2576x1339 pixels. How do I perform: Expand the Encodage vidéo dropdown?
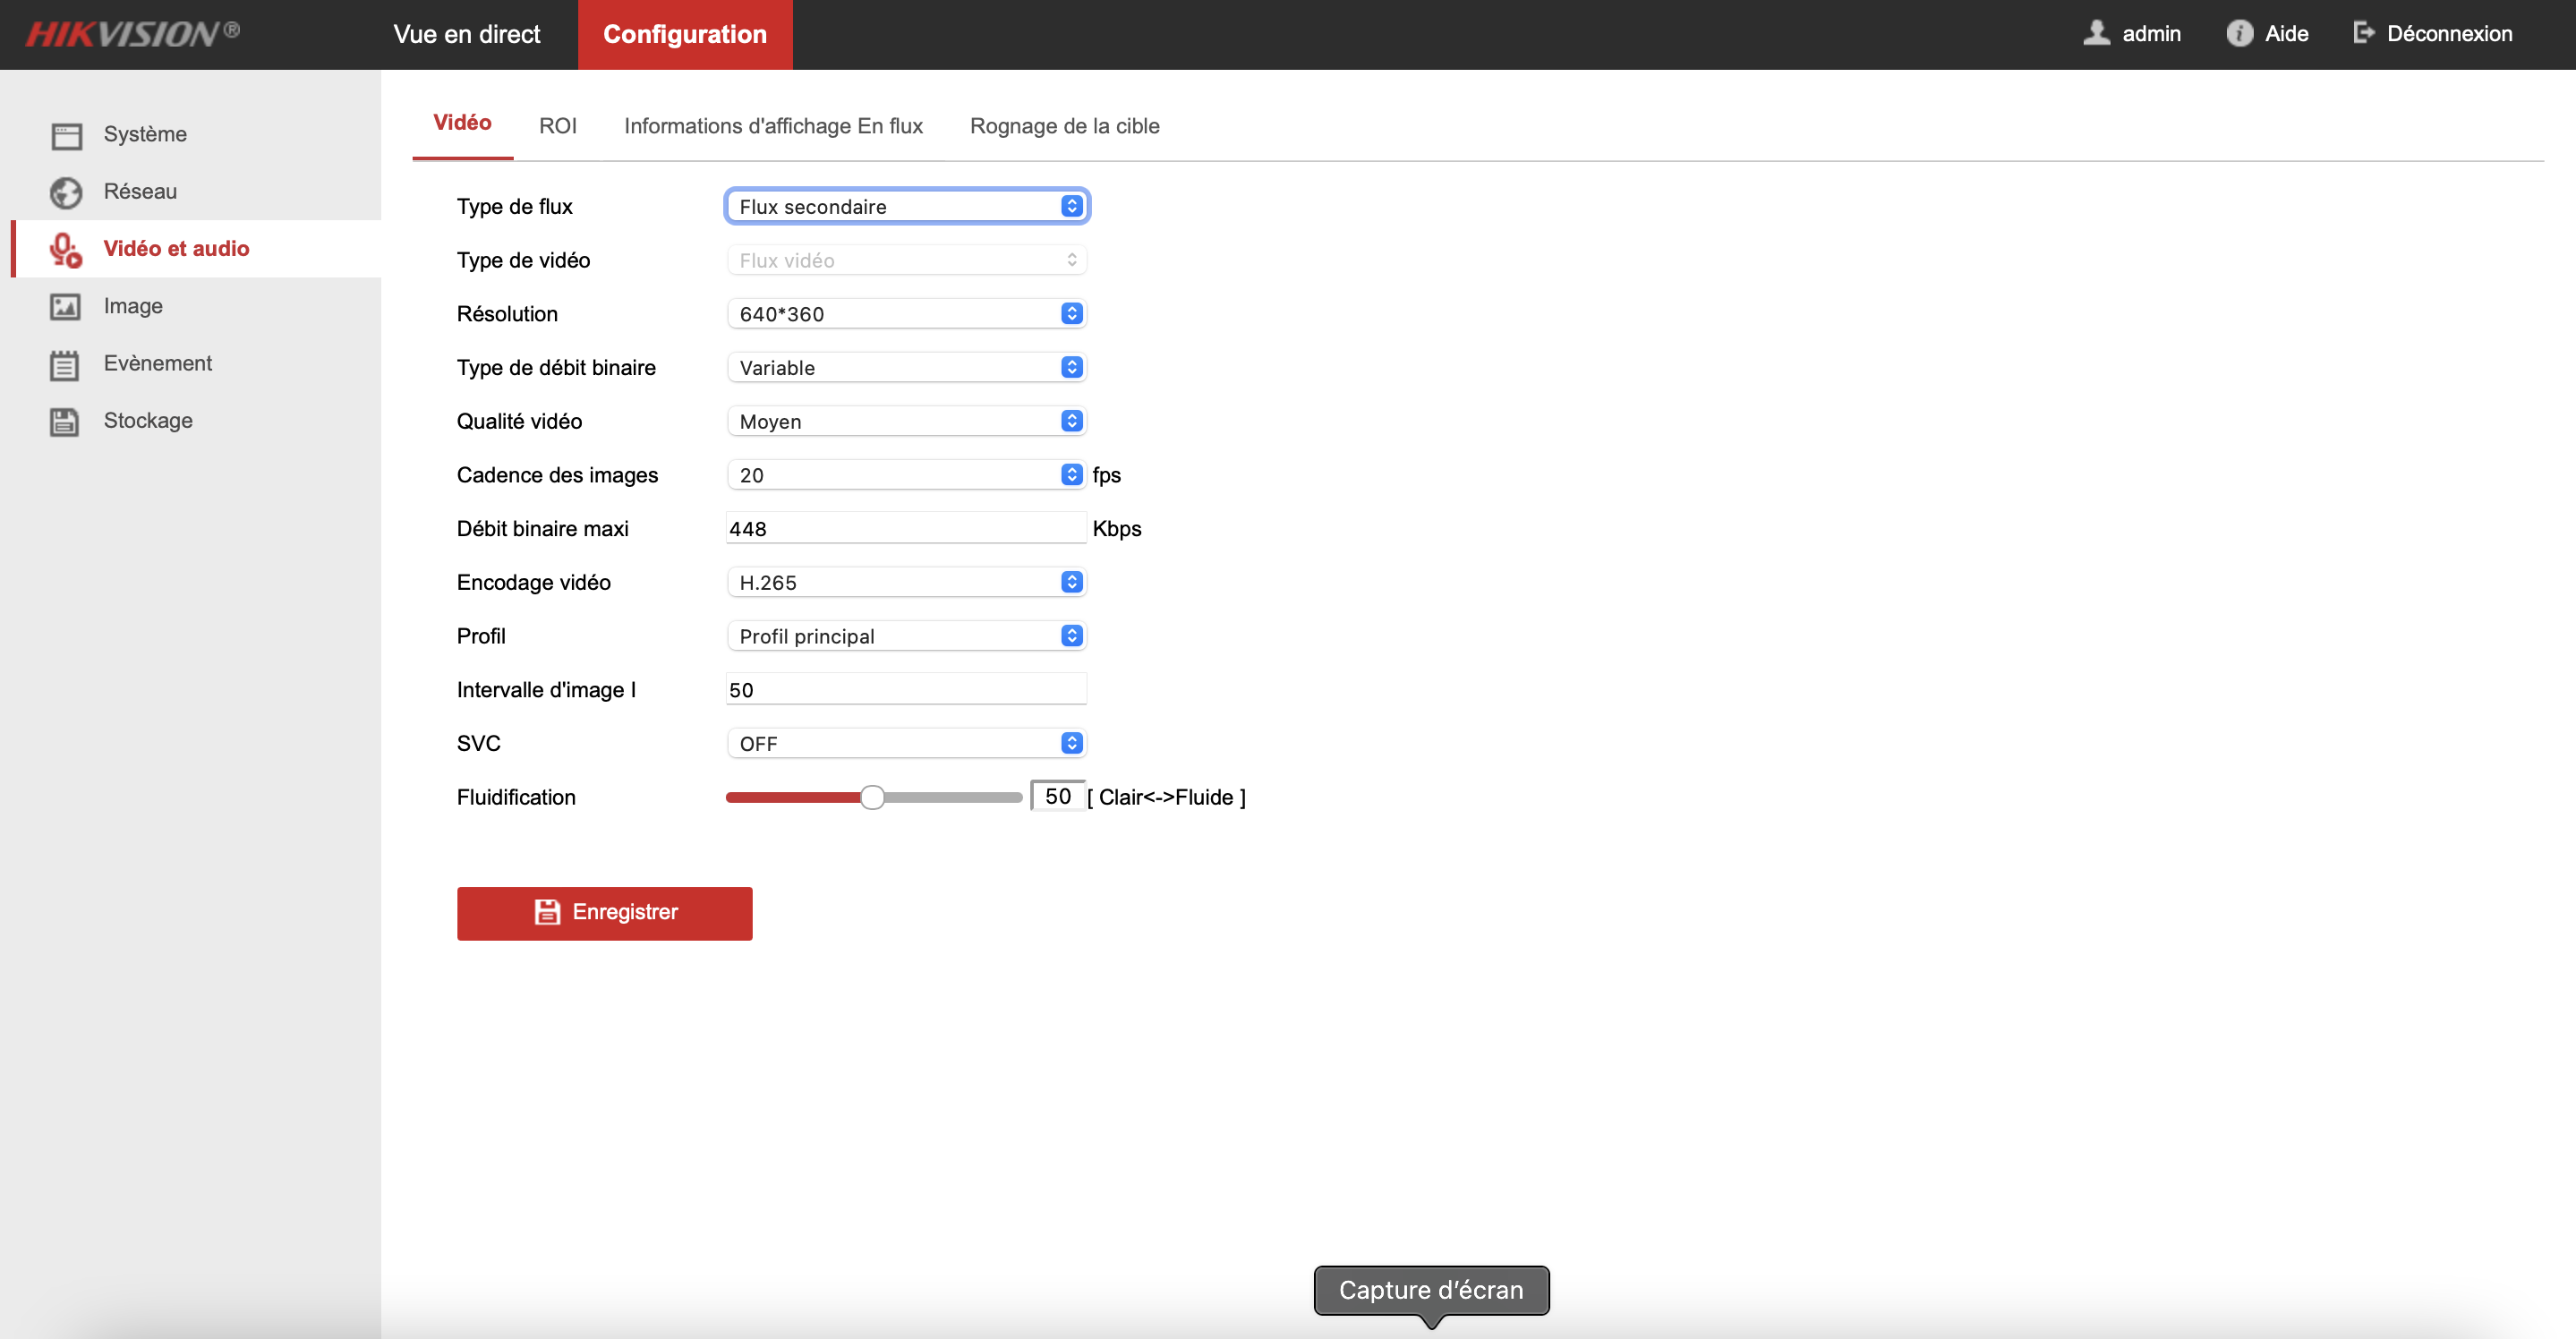[x=1071, y=583]
